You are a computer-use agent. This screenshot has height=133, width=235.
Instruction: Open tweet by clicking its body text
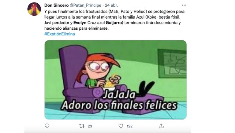click(x=114, y=20)
